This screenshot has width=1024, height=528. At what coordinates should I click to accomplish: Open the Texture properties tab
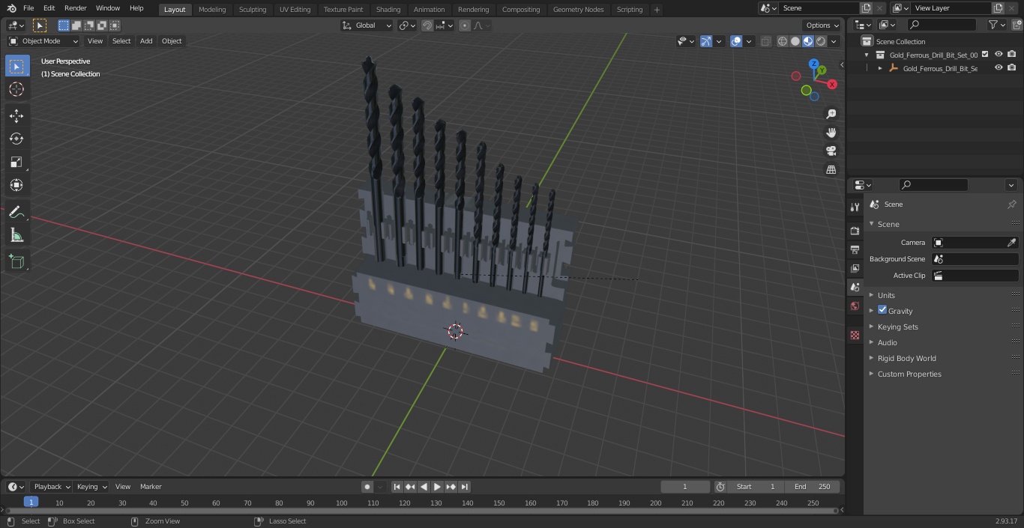point(855,335)
